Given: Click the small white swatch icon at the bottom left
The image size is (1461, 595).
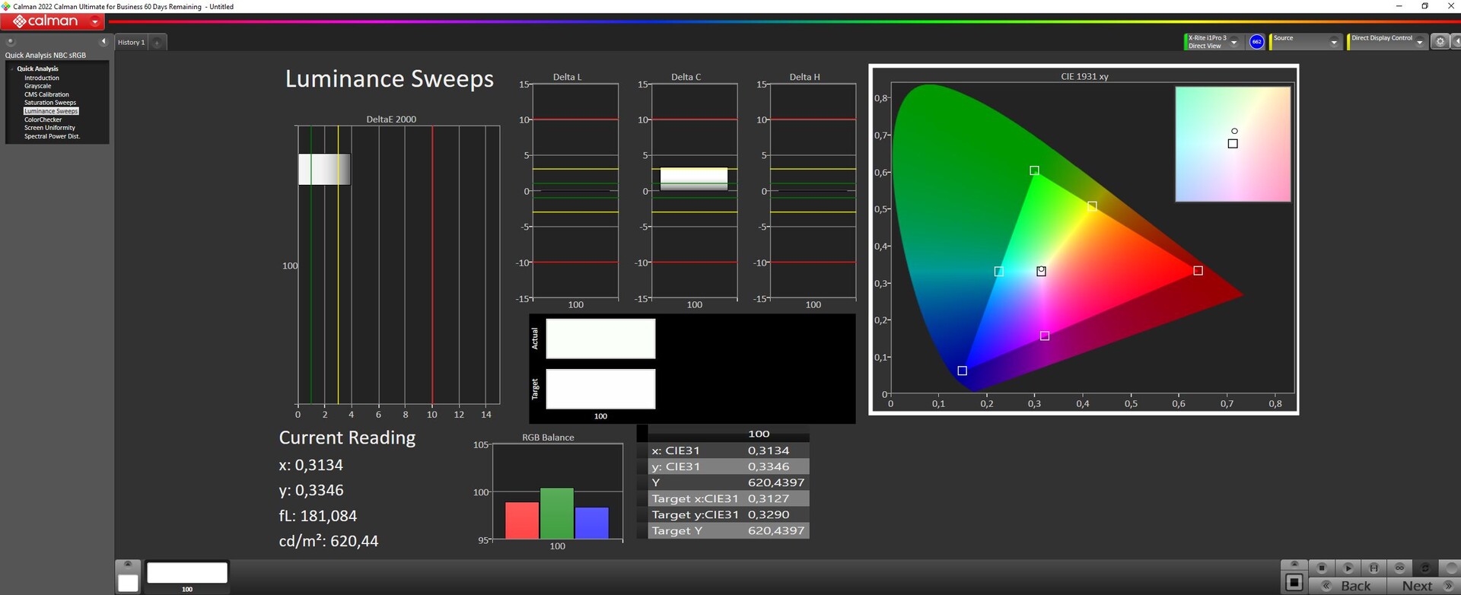Looking at the screenshot, I should point(128,583).
